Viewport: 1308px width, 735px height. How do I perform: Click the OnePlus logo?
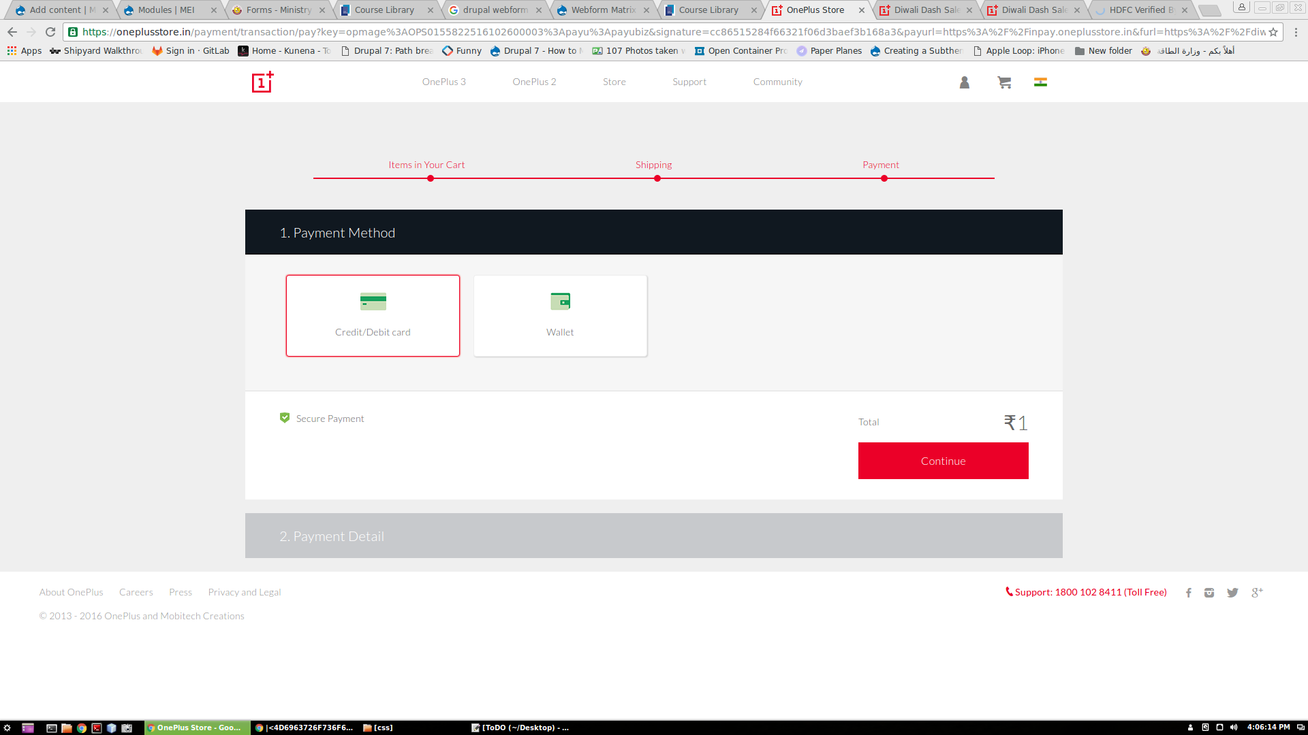(262, 82)
